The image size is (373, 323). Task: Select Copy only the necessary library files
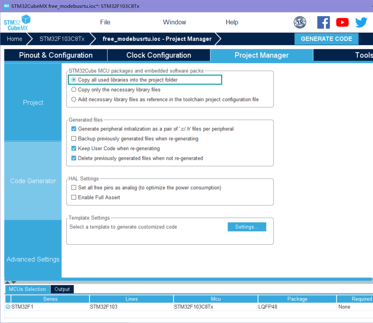[x=74, y=89]
